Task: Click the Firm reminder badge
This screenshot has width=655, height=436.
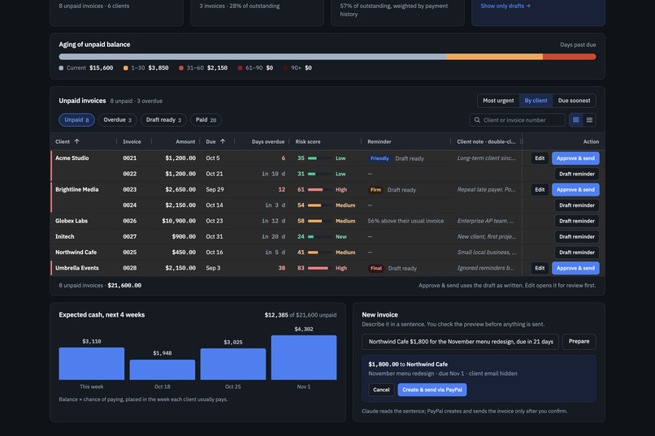Action: [x=375, y=189]
